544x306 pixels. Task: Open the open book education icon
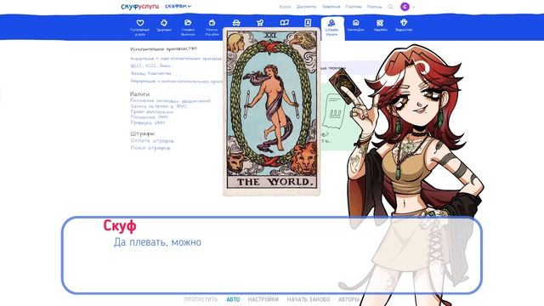[285, 23]
